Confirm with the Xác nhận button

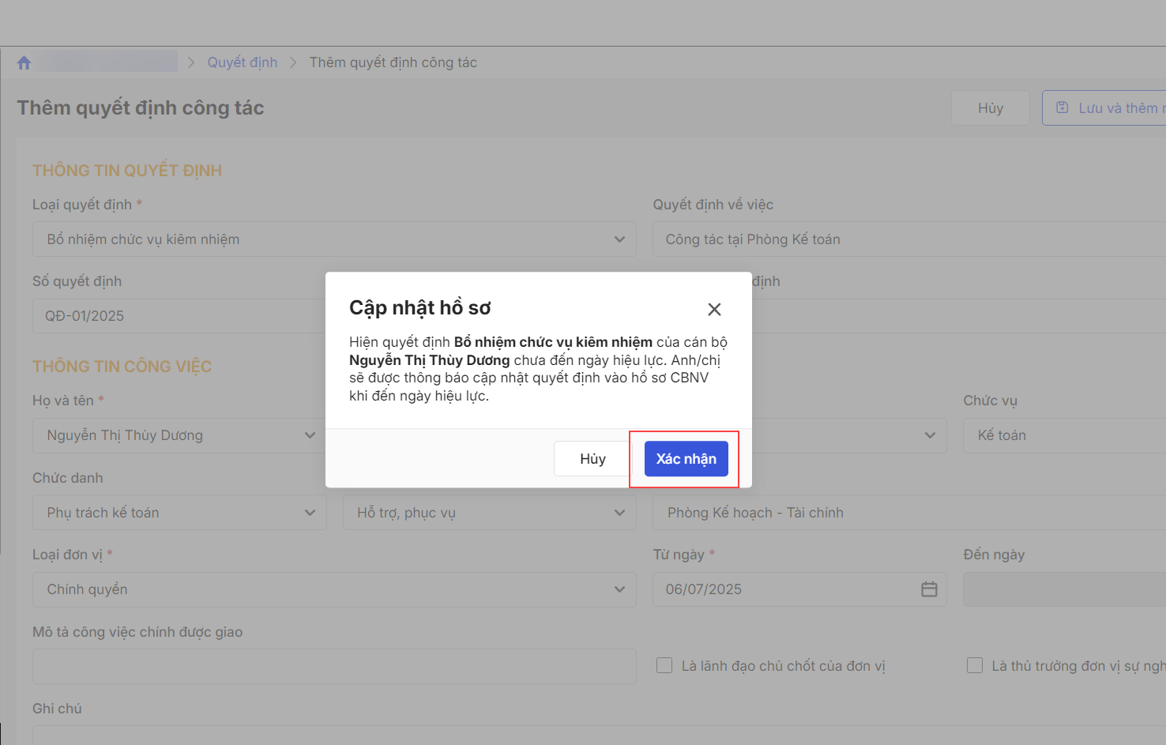pyautogui.click(x=686, y=459)
